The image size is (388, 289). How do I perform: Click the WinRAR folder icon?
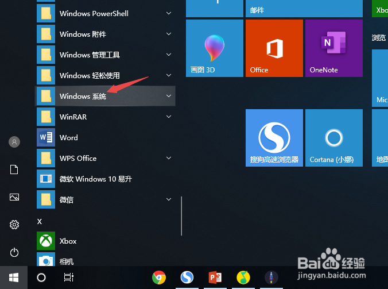46,117
